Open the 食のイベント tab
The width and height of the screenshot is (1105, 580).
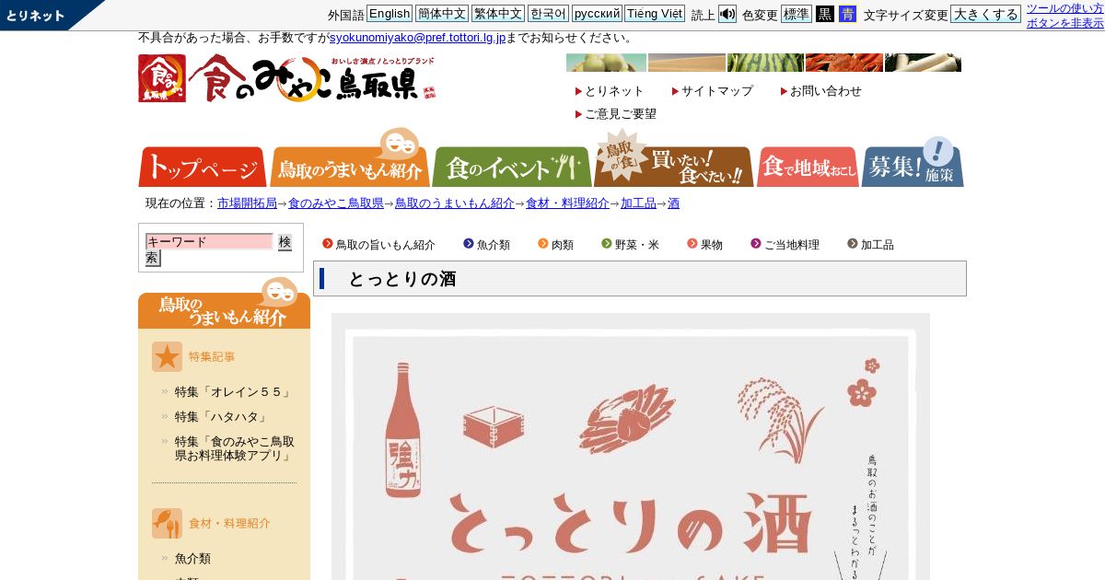point(512,168)
